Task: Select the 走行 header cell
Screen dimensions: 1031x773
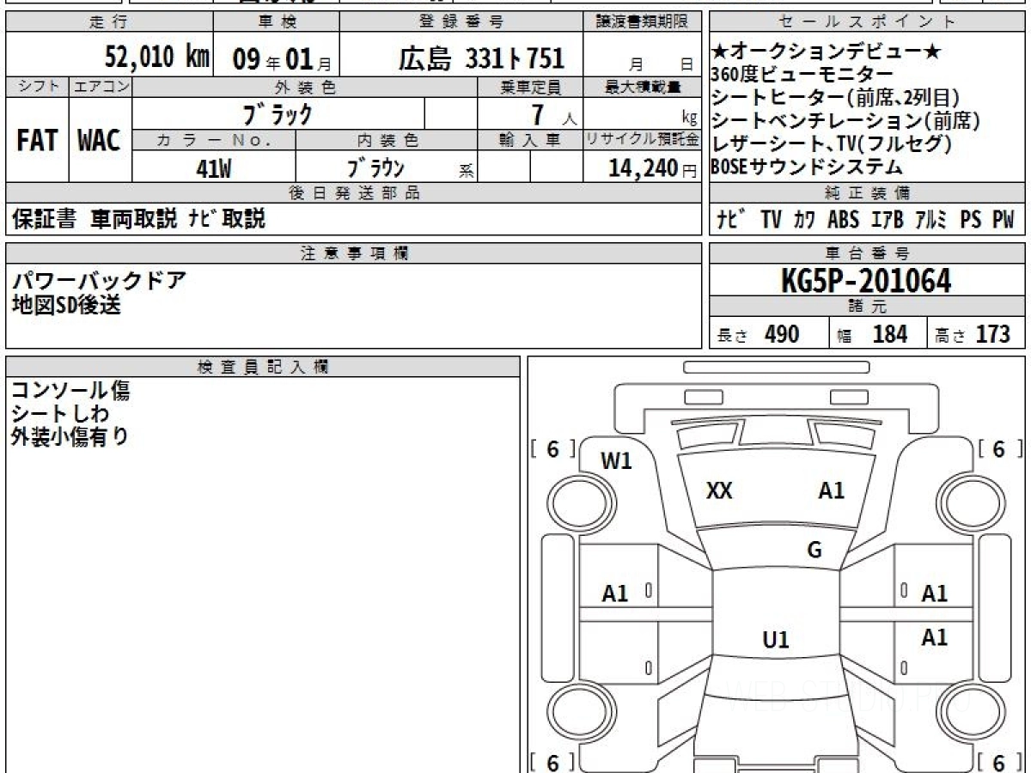Action: [109, 22]
